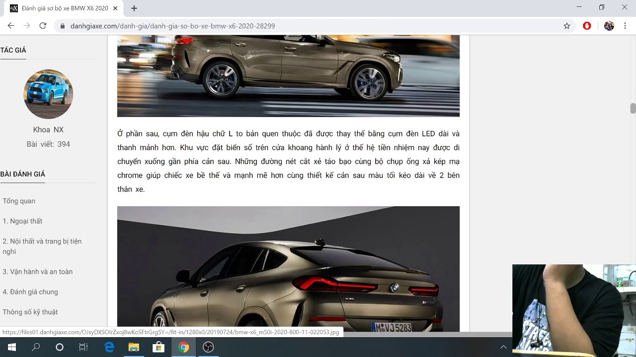The image size is (636, 357).
Task: Close the Đánh giá sơ bộ xe BMW X6 tab
Action: click(115, 8)
